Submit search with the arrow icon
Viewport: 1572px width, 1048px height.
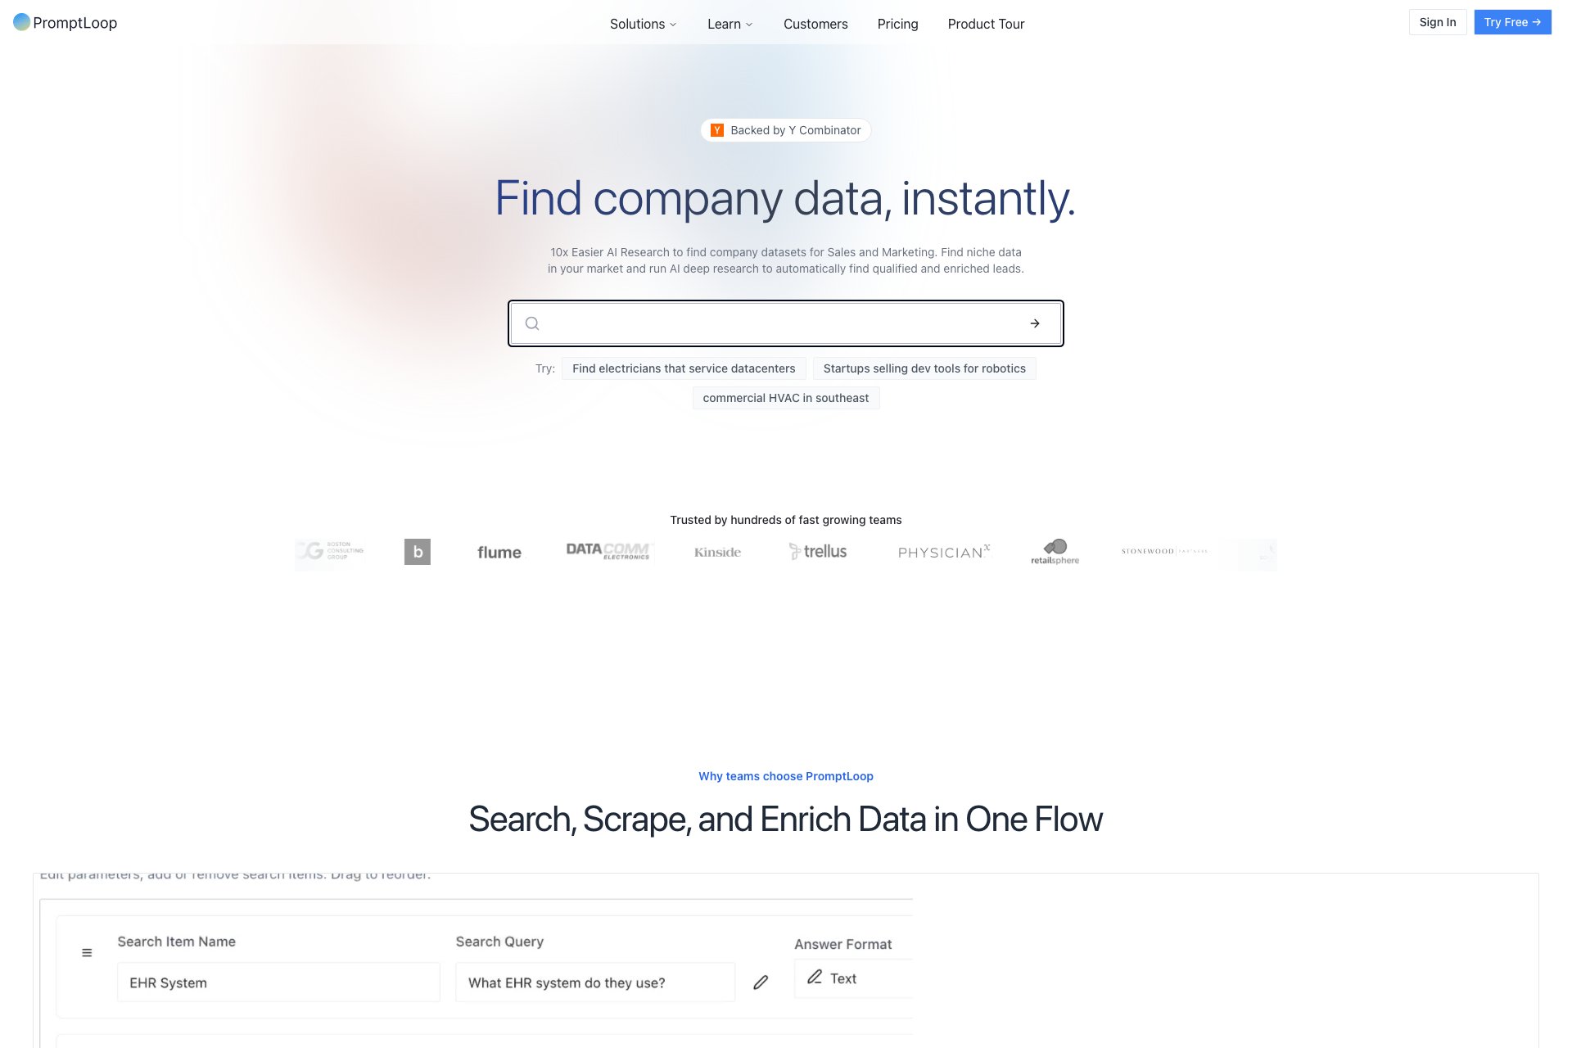point(1035,323)
